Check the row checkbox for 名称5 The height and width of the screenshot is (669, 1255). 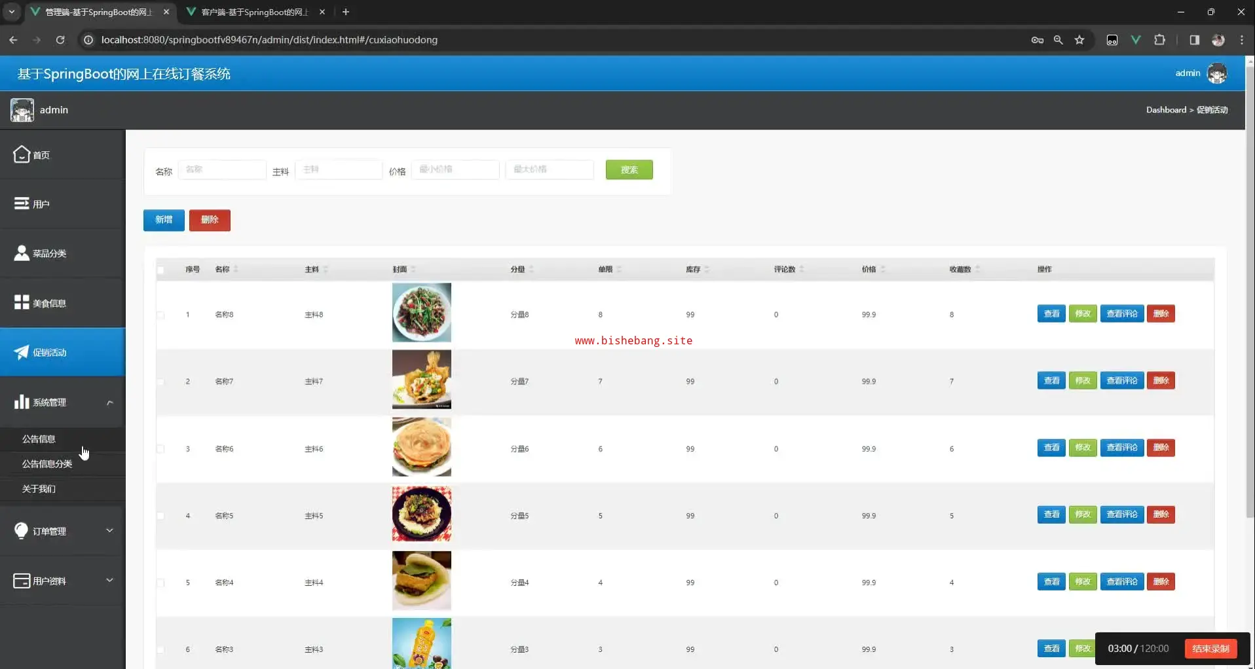coord(160,516)
